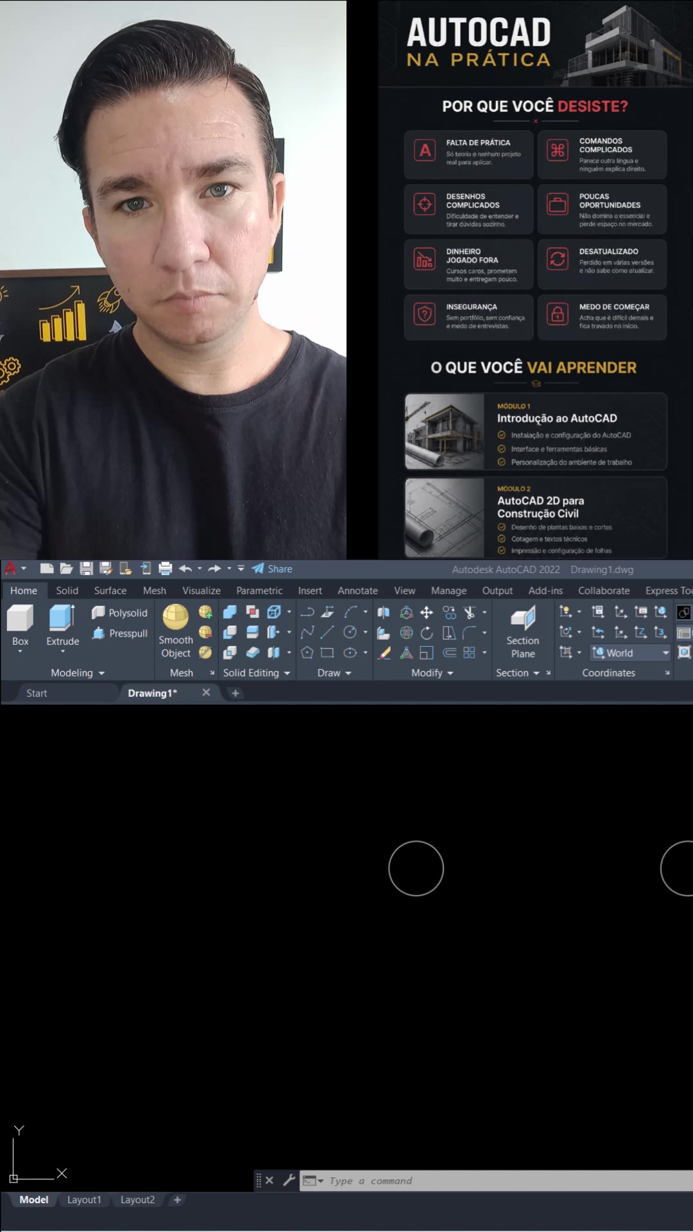The height and width of the screenshot is (1232, 693).
Task: Expand the Draw panel
Action: click(334, 673)
